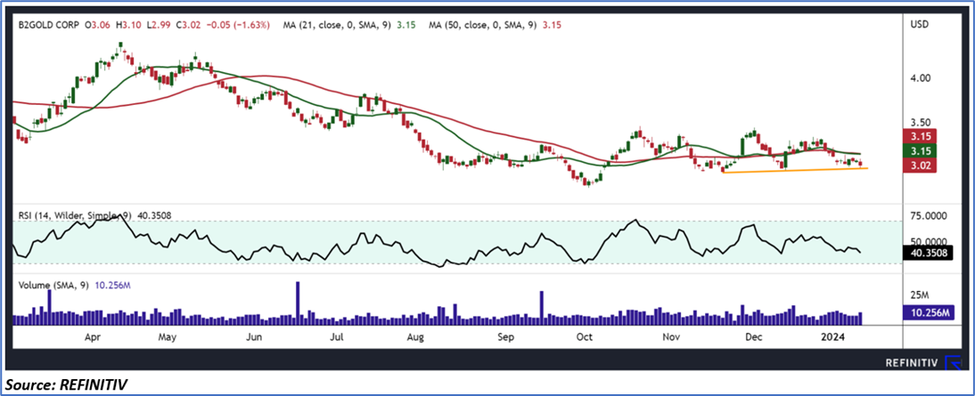Image resolution: width=975 pixels, height=396 pixels.
Task: Click the -0.05 (-1.63%) change value
Action: click(237, 25)
